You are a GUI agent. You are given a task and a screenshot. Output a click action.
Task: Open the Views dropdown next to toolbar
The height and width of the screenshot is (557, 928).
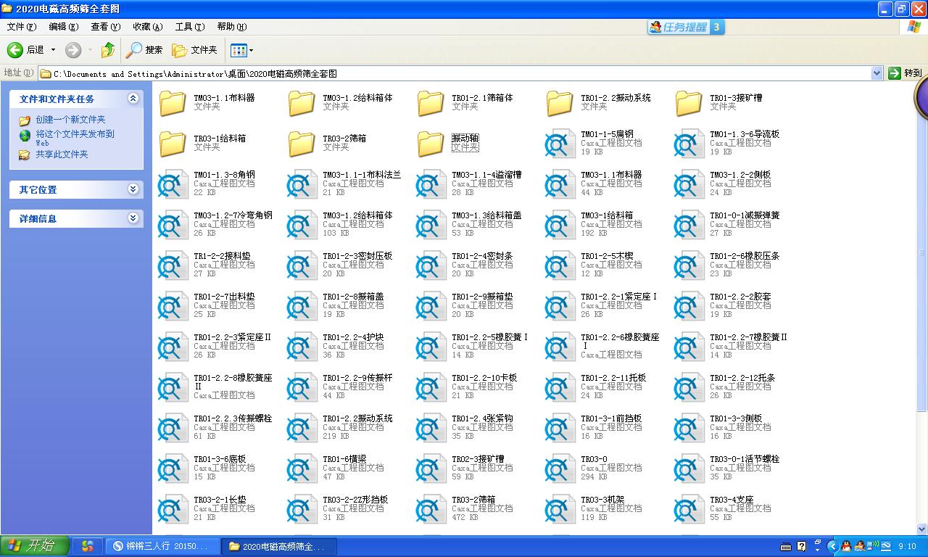tap(250, 50)
